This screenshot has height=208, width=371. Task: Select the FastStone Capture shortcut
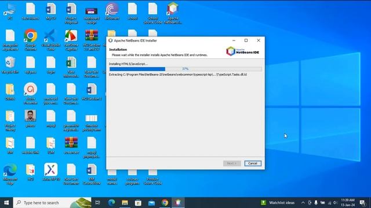pyautogui.click(x=71, y=40)
